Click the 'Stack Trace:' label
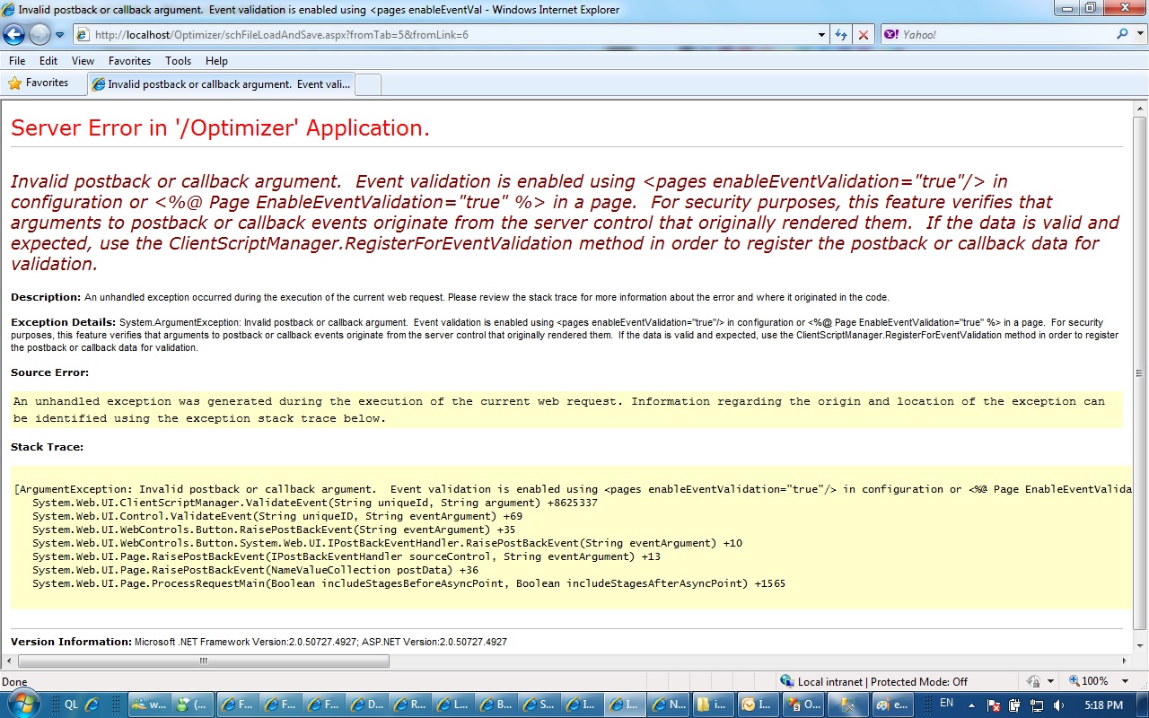The height and width of the screenshot is (718, 1149). 47,447
